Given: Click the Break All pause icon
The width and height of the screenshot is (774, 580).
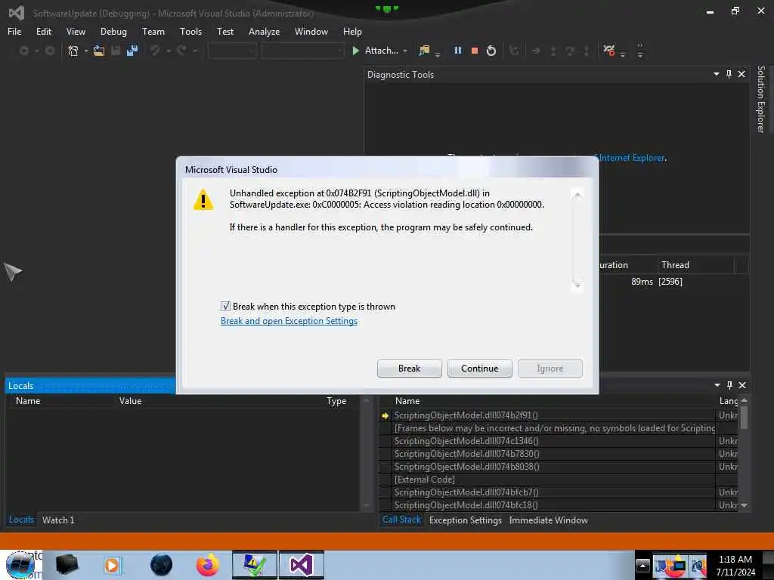Looking at the screenshot, I should (457, 51).
